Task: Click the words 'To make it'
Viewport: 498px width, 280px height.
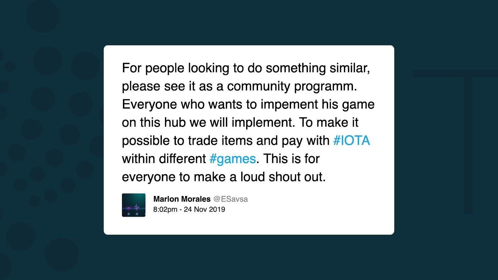Action: coord(329,123)
